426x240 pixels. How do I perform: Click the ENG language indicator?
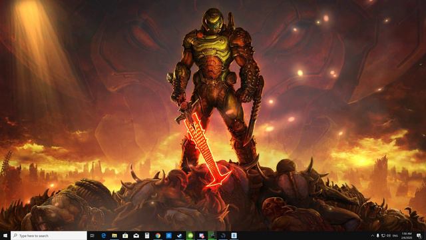395,235
